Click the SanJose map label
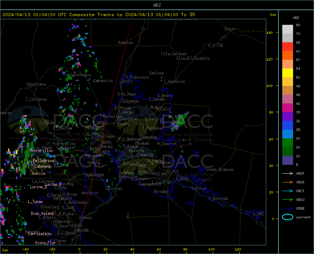 pos(156,73)
